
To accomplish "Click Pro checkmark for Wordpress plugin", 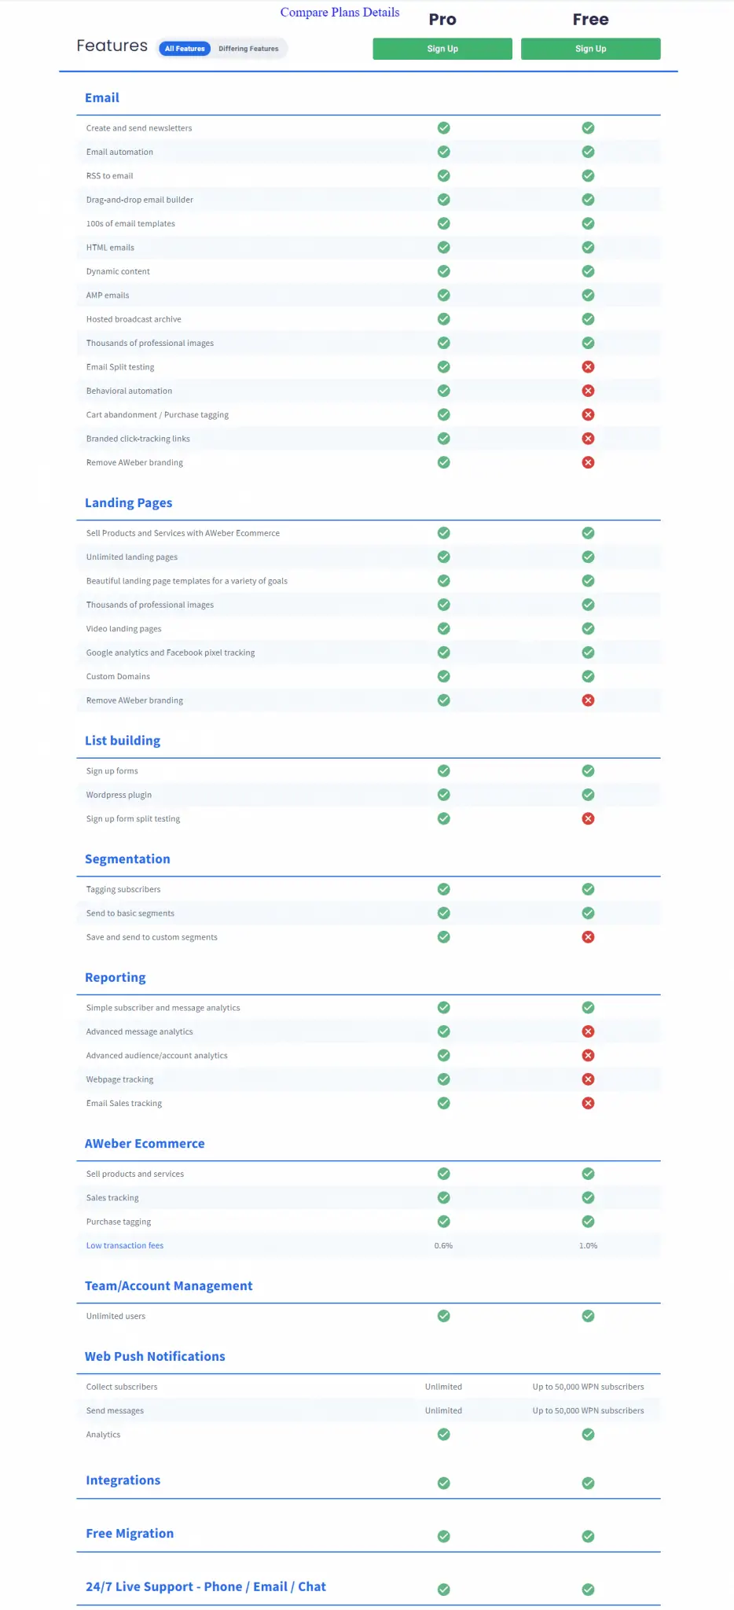I will click(444, 795).
